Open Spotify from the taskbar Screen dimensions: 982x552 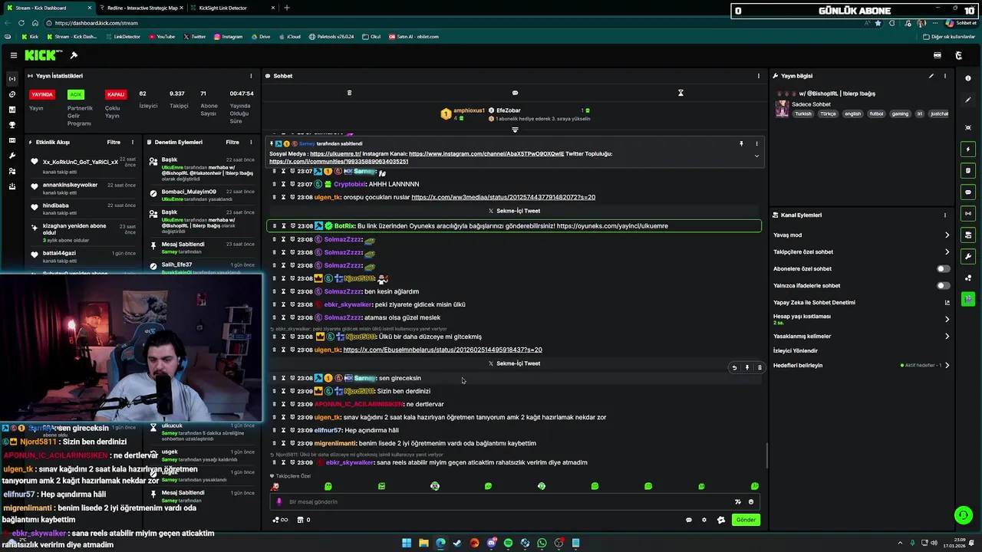pos(508,544)
